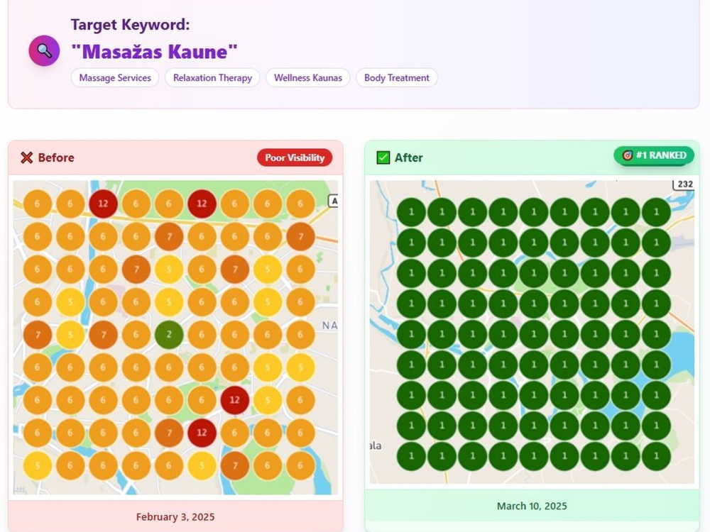The width and height of the screenshot is (710, 532).
Task: Click the 232 road badge on After map
Action: (x=684, y=184)
